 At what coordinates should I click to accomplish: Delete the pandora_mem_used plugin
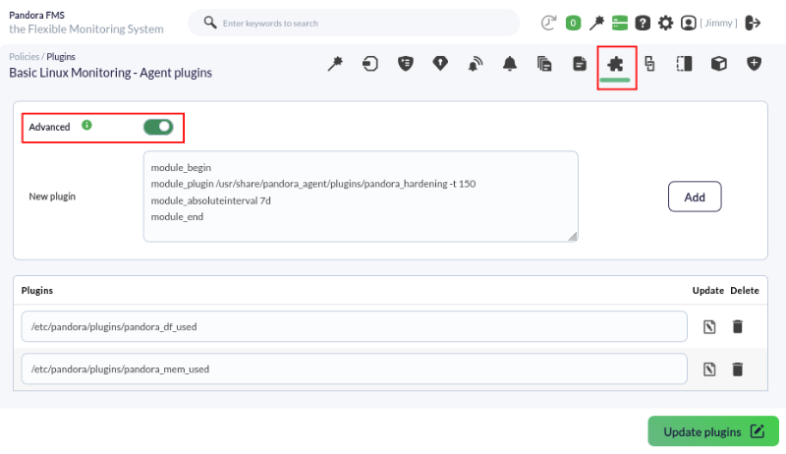(x=738, y=369)
